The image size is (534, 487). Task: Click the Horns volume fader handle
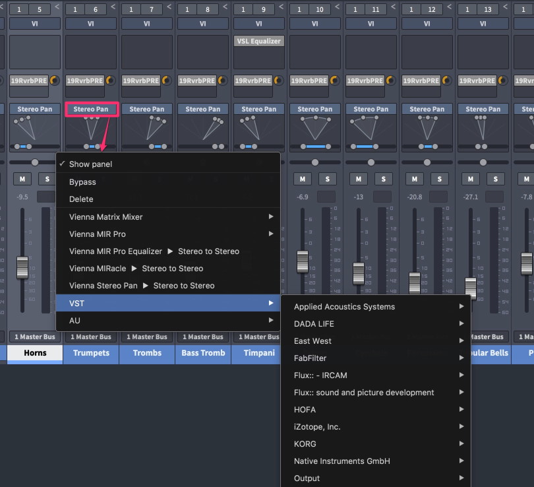pos(22,267)
